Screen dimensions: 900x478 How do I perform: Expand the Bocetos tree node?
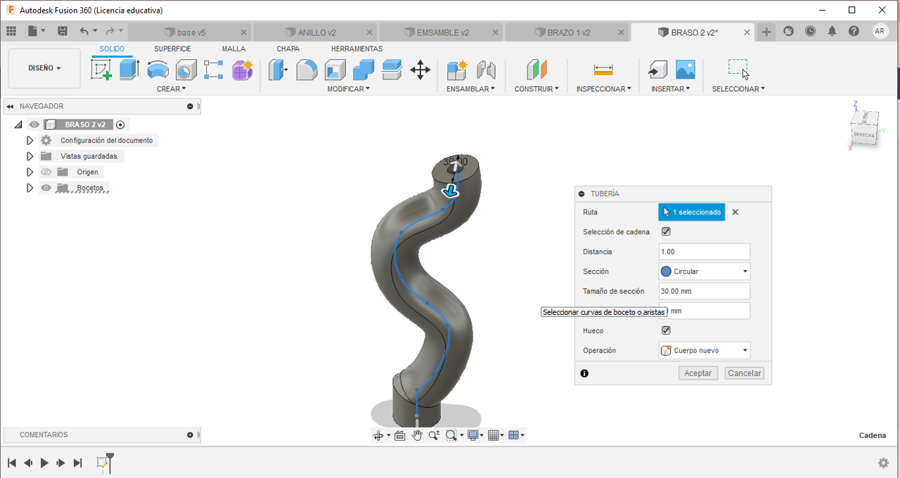tap(30, 188)
